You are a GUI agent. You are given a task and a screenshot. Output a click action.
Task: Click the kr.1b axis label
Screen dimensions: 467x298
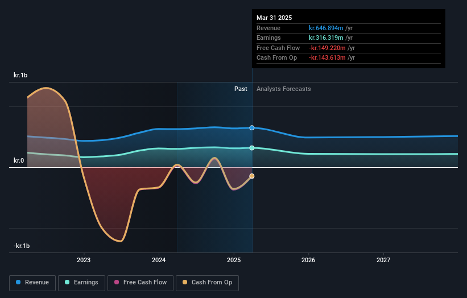pos(20,75)
